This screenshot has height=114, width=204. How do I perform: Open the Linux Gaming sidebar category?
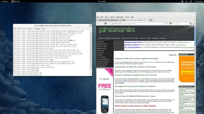pos(105,57)
